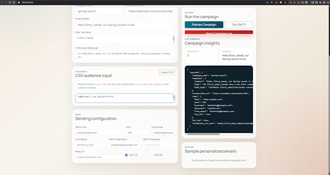
Task: Click the address bar URL text
Action: [27, 2]
